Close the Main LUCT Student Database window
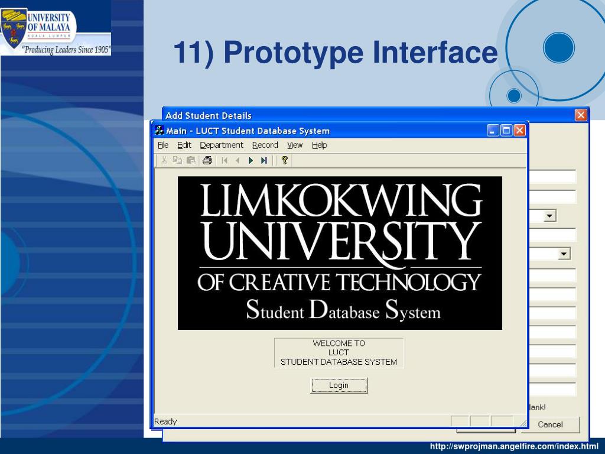Viewport: 605px width, 454px height. (x=519, y=131)
